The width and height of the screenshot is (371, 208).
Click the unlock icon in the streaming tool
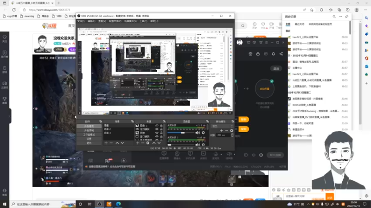pyautogui.click(x=258, y=54)
